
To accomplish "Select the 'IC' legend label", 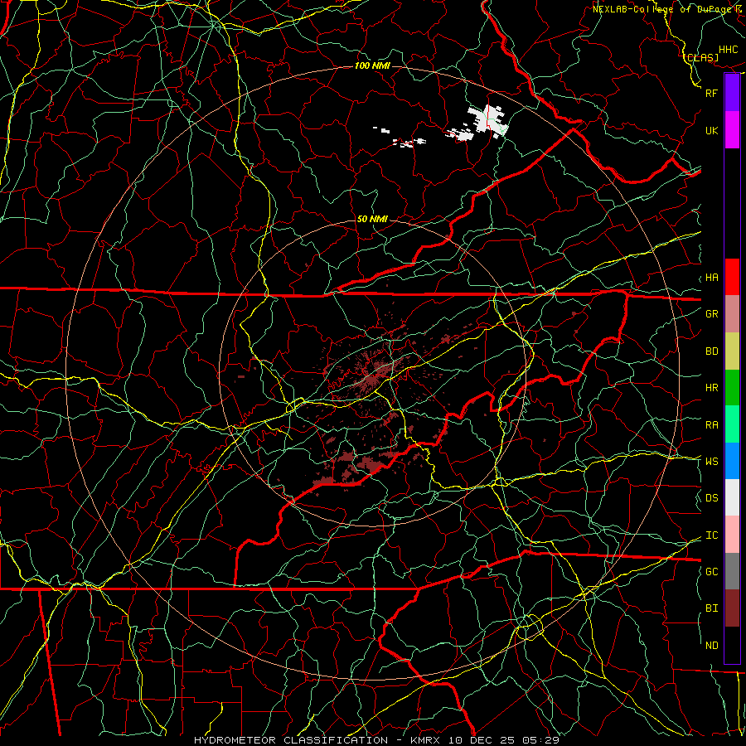I will [712, 535].
